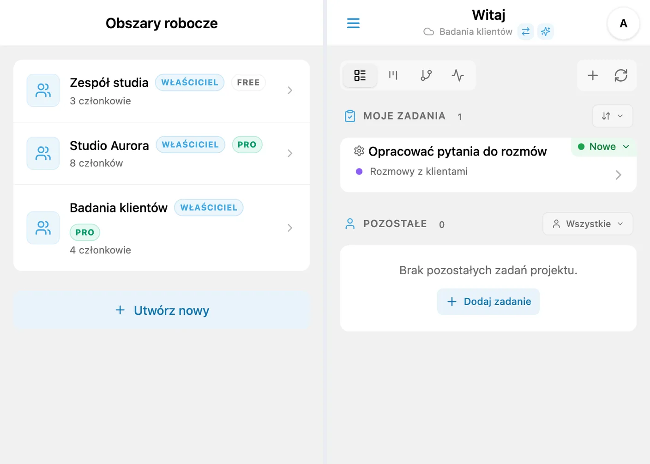This screenshot has height=464, width=650.
Task: Click the Rozmowy z klientami project label
Action: (419, 171)
